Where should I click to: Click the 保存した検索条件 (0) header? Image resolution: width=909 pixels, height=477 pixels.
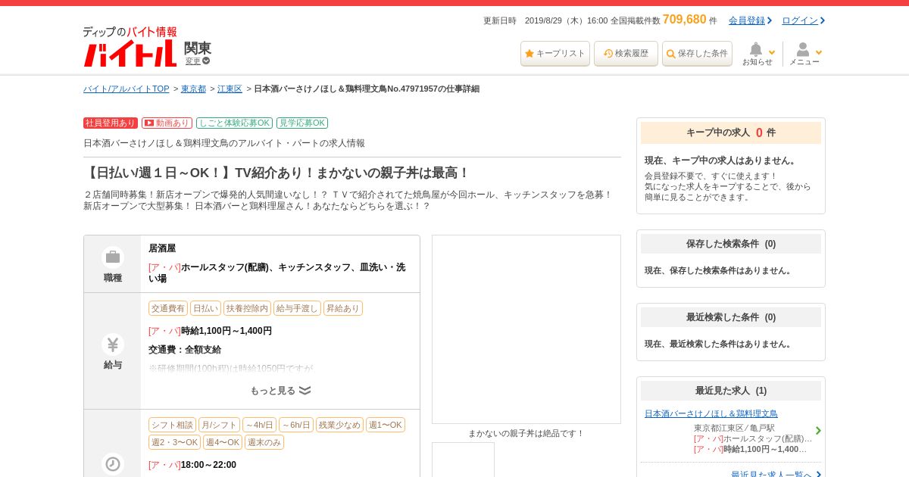point(731,244)
